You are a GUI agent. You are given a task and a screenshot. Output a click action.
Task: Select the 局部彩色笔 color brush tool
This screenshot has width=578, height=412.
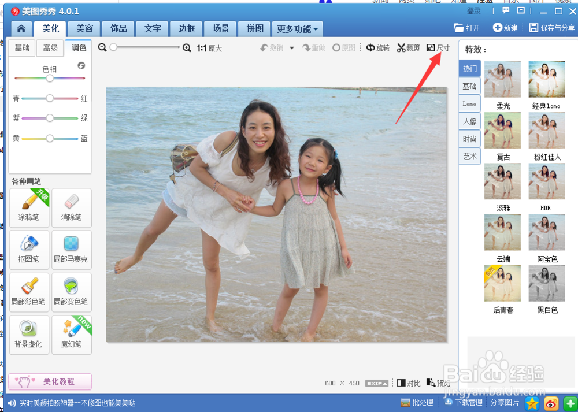point(29,292)
